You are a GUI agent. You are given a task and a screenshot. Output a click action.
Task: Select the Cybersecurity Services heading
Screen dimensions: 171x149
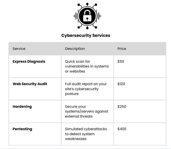86,35
